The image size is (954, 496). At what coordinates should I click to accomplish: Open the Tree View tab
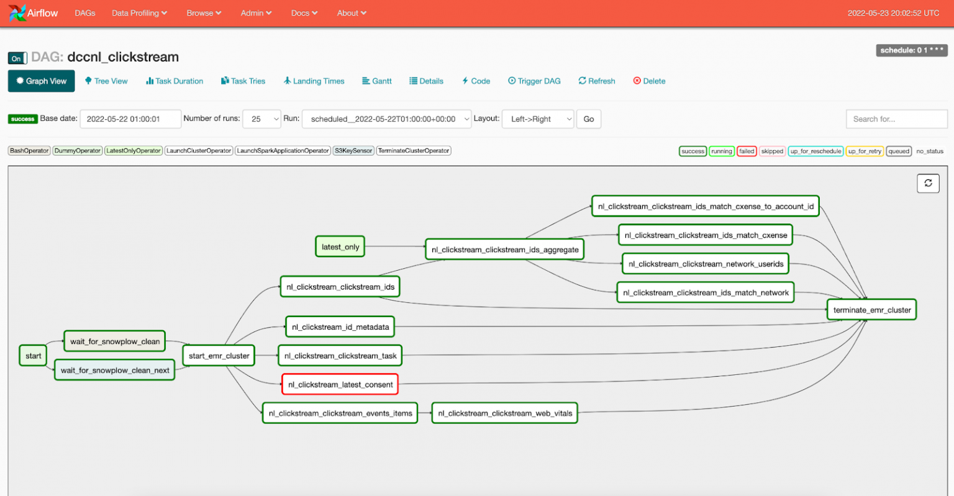tap(106, 81)
